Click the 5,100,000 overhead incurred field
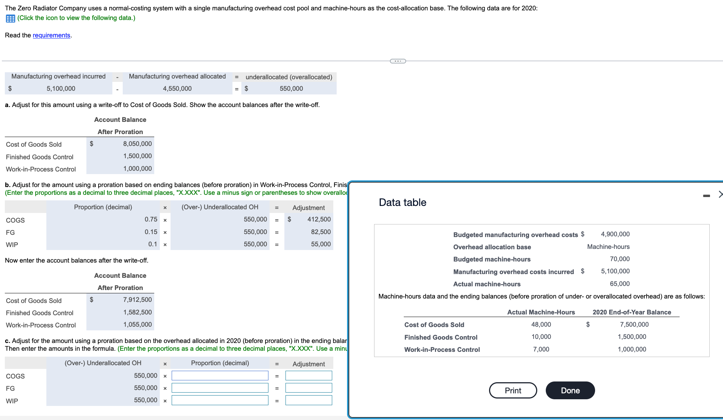Viewport: 723px width, 420px height. (61, 89)
